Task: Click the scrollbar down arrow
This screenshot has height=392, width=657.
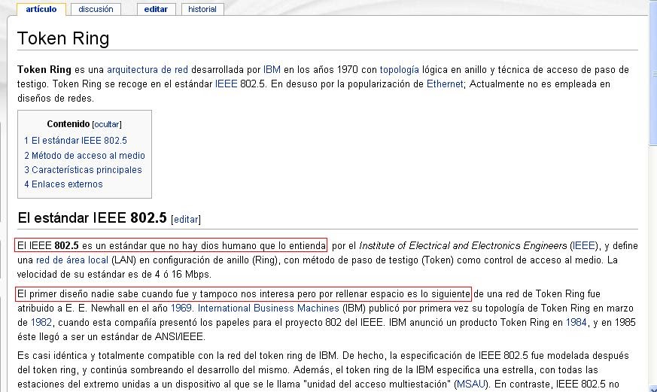Action: (652, 388)
